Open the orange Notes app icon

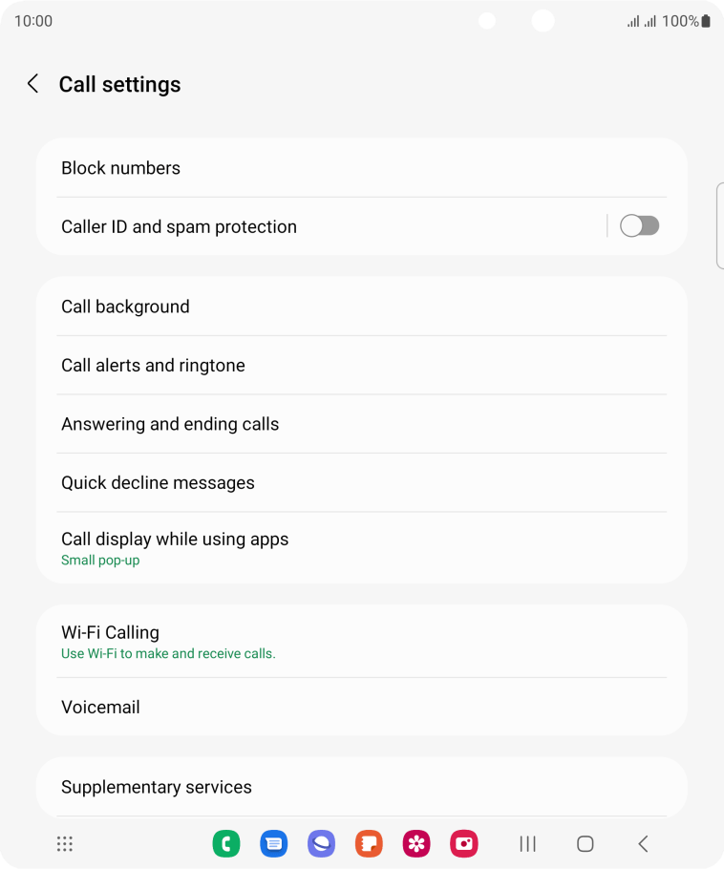[370, 843]
